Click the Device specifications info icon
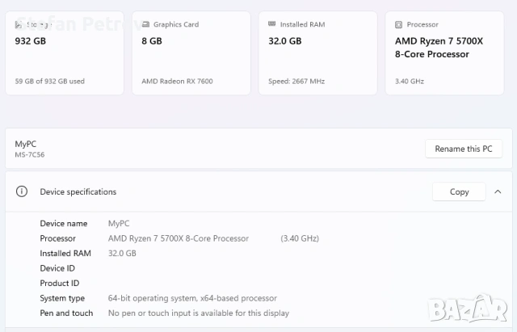 [x=22, y=191]
